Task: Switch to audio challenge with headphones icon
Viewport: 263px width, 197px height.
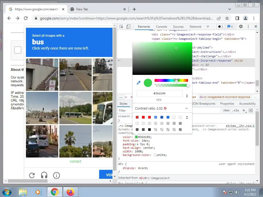Action: tap(44, 175)
